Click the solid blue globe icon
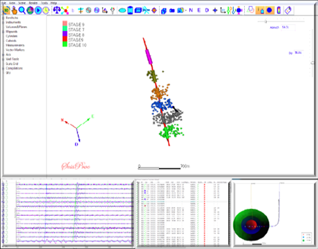This screenshot has width=318, height=249. (x=97, y=10)
